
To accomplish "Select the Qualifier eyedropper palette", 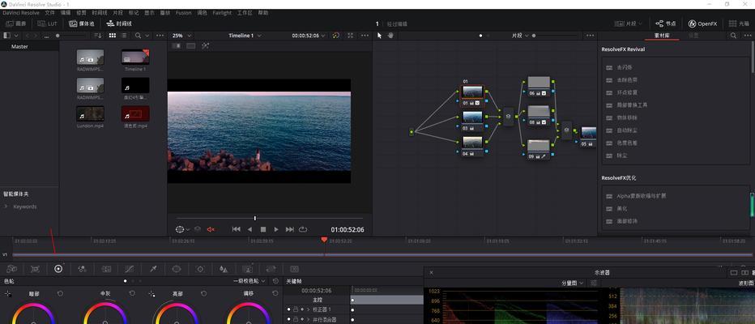I will coord(153,269).
